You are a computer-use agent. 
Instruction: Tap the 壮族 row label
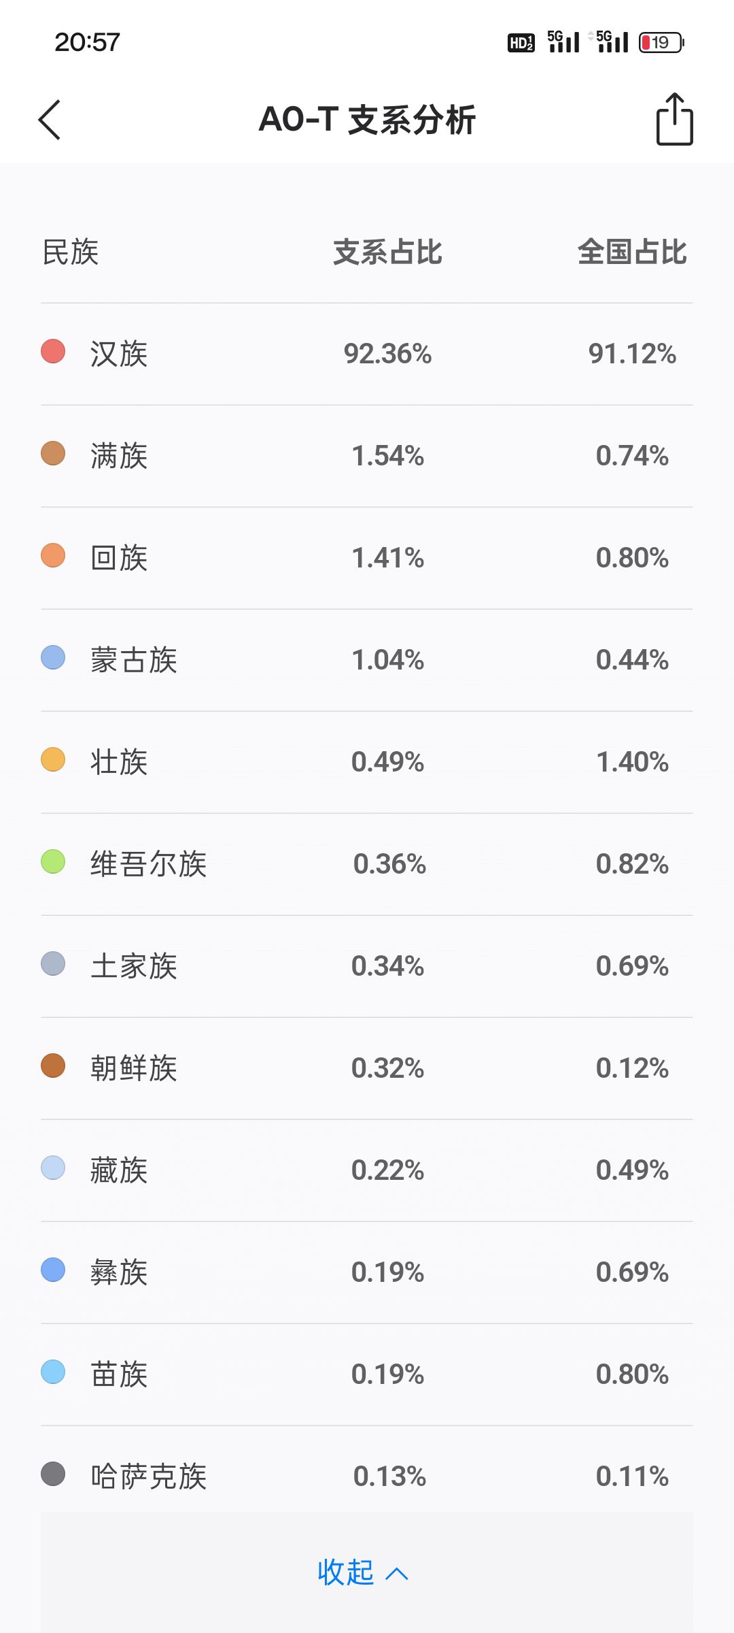pyautogui.click(x=119, y=762)
